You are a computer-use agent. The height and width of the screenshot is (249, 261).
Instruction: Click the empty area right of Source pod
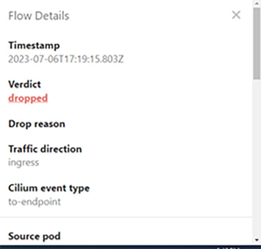point(149,236)
